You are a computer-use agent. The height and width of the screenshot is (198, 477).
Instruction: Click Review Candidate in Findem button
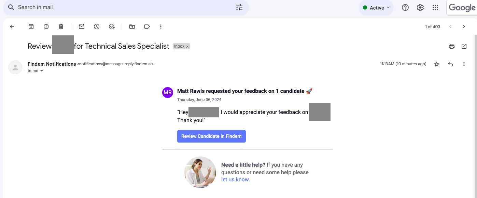pyautogui.click(x=211, y=136)
